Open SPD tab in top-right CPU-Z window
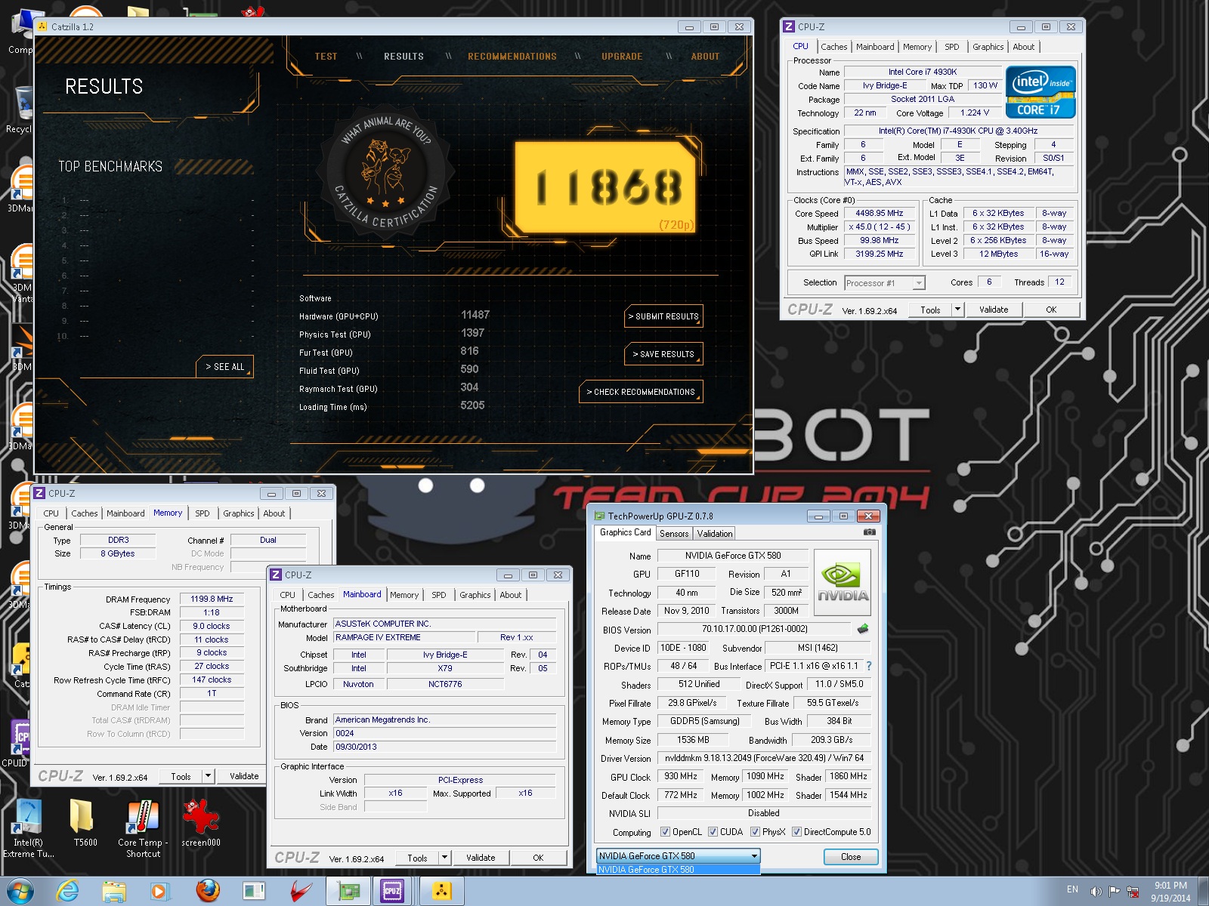This screenshot has height=906, width=1209. (952, 47)
